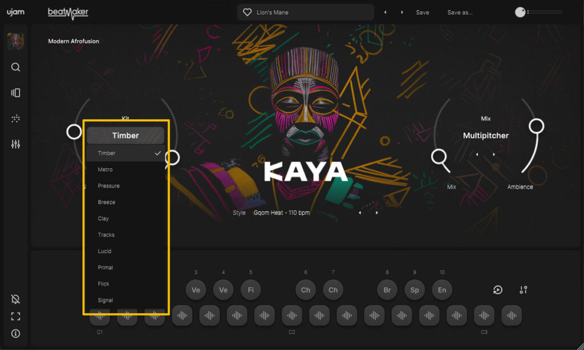Click the browser panel icon in sidebar
584x350 pixels.
pos(15,93)
